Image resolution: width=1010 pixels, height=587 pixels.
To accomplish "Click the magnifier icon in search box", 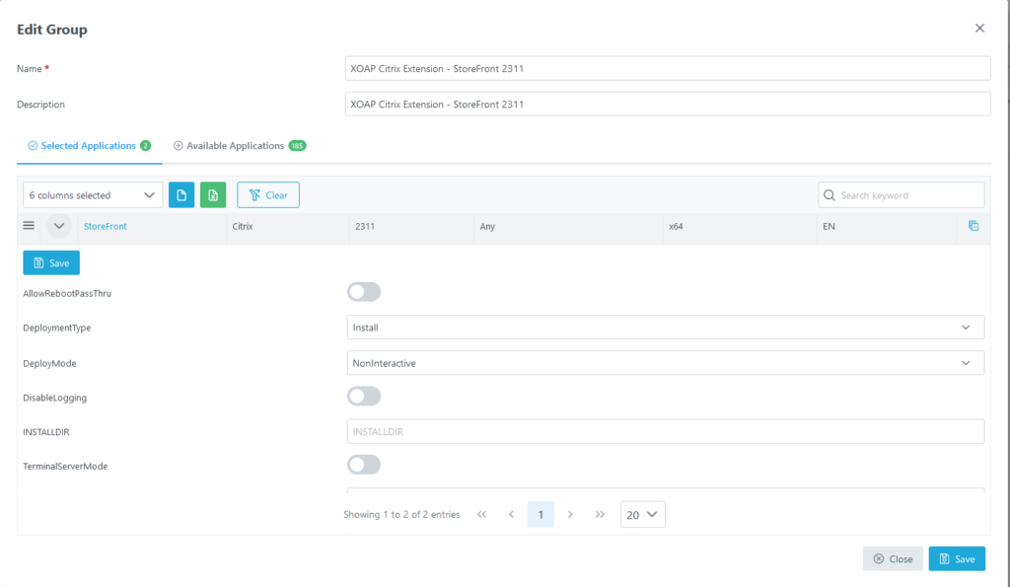I will [x=829, y=195].
